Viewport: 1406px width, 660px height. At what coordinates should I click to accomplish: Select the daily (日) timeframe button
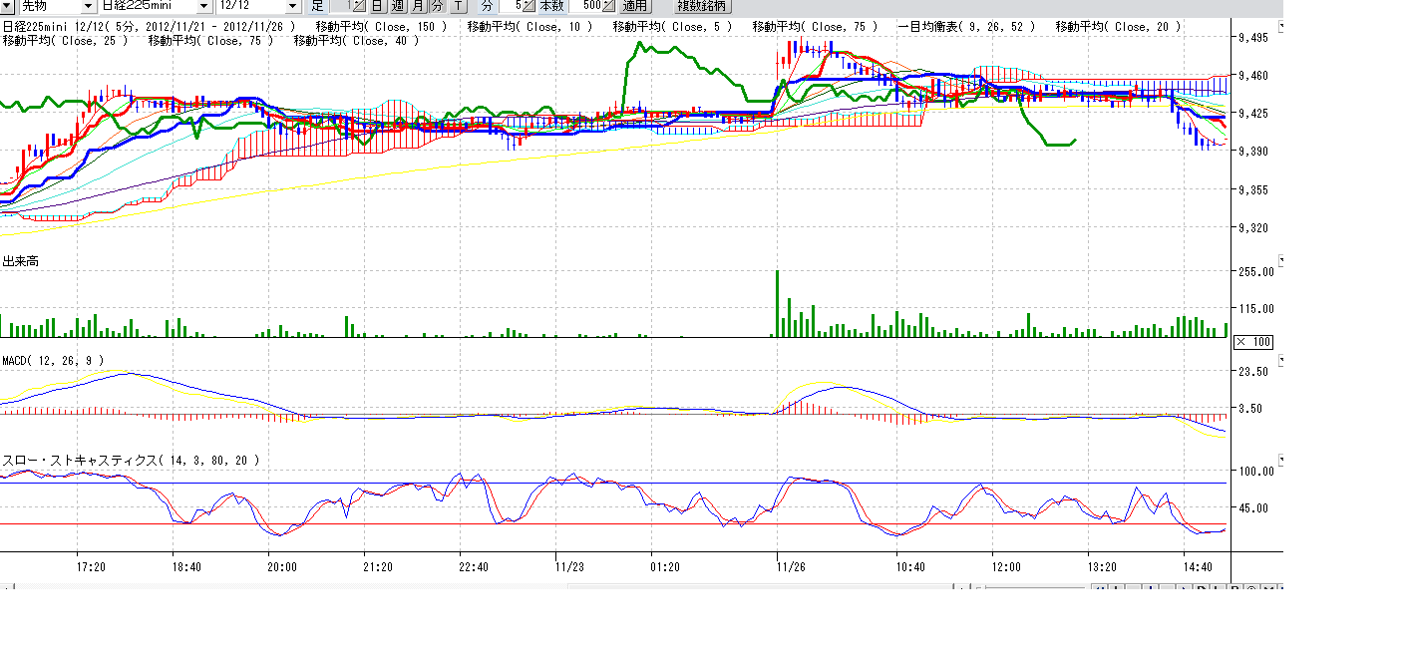[x=377, y=5]
